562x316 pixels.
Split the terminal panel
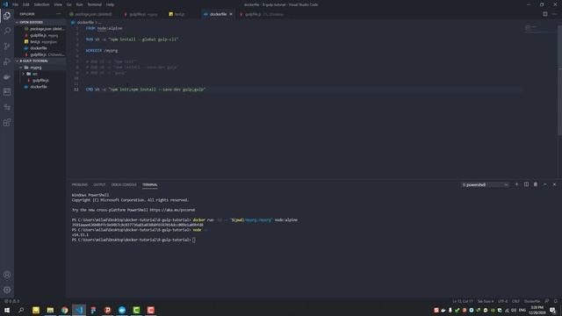coord(526,184)
